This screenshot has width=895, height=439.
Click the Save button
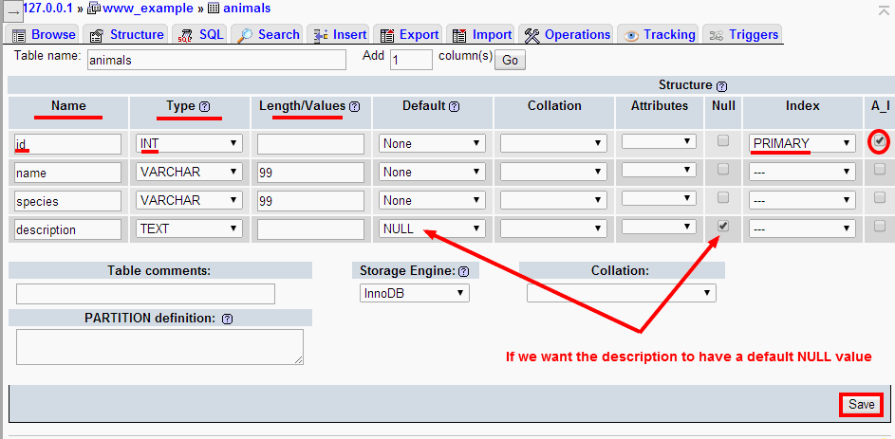click(862, 404)
